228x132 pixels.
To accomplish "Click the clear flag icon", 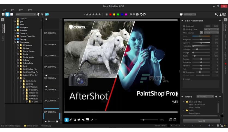I will click(137, 14).
